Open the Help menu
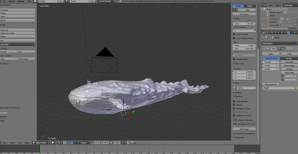 click(x=29, y=1)
